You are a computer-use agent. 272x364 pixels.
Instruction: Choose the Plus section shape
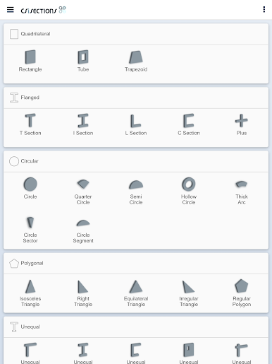(x=242, y=124)
